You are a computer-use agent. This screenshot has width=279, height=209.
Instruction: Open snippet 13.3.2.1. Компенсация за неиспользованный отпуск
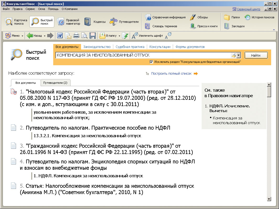[x=87, y=136]
